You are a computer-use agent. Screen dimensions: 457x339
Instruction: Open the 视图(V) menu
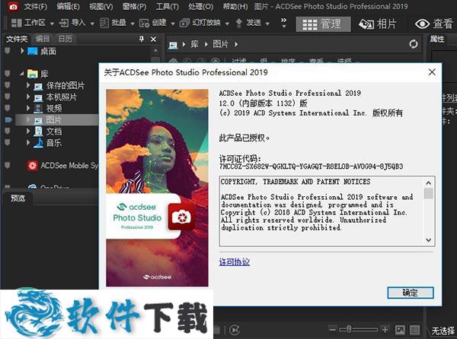point(101,6)
